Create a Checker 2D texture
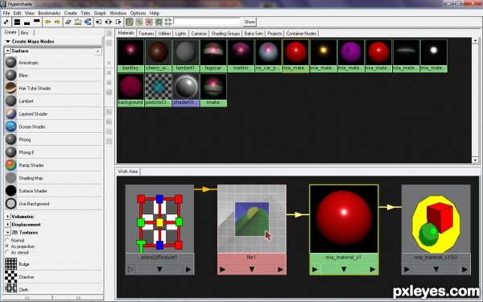 click(53, 277)
